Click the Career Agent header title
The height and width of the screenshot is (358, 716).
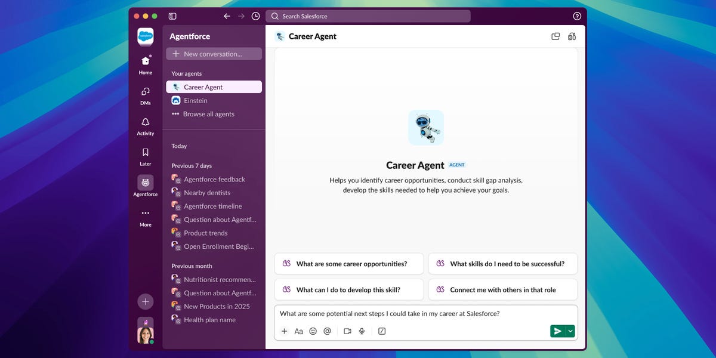click(313, 36)
